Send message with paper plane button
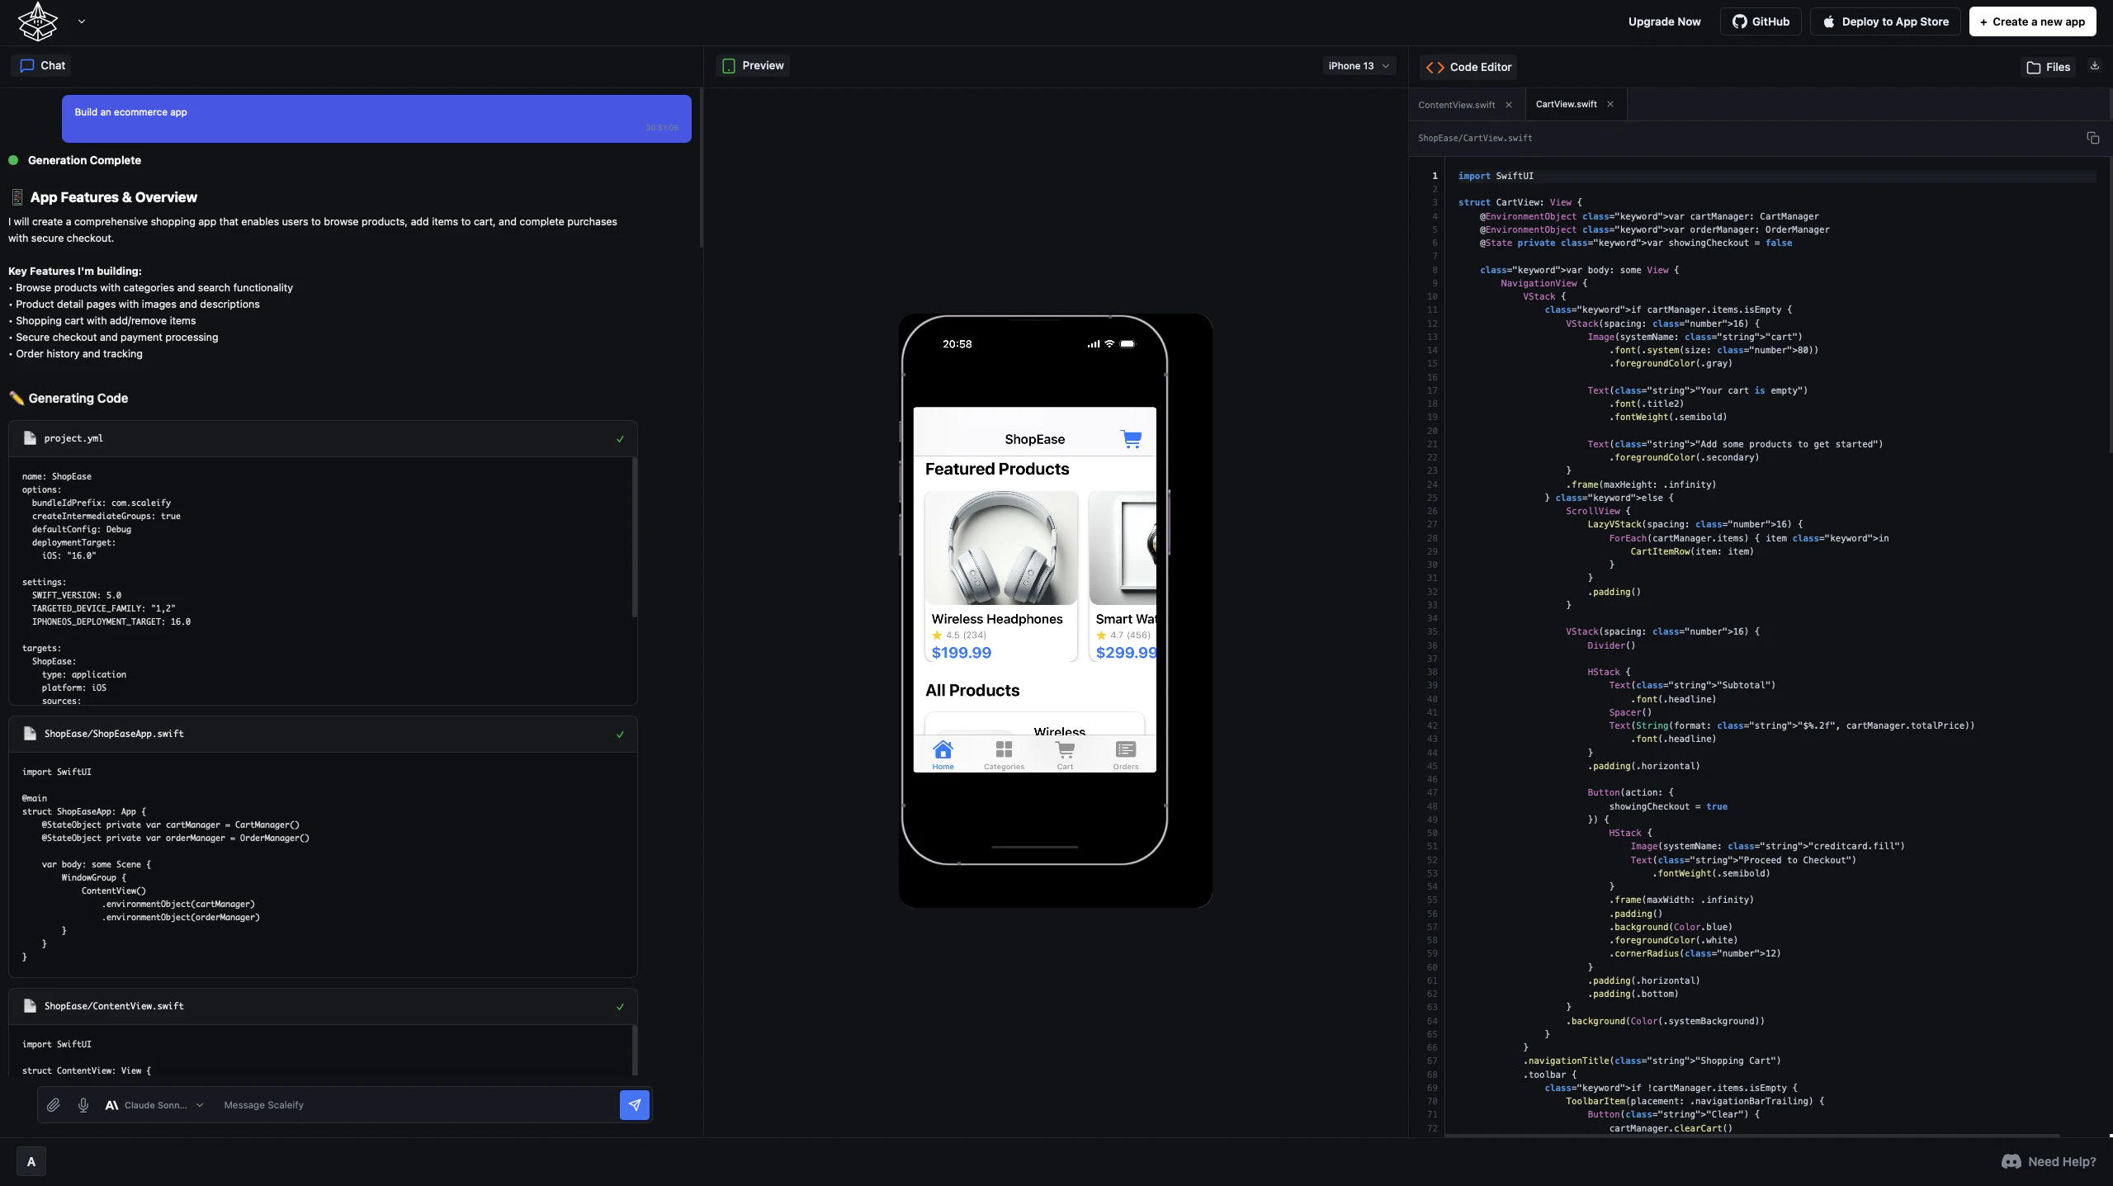 [x=634, y=1104]
